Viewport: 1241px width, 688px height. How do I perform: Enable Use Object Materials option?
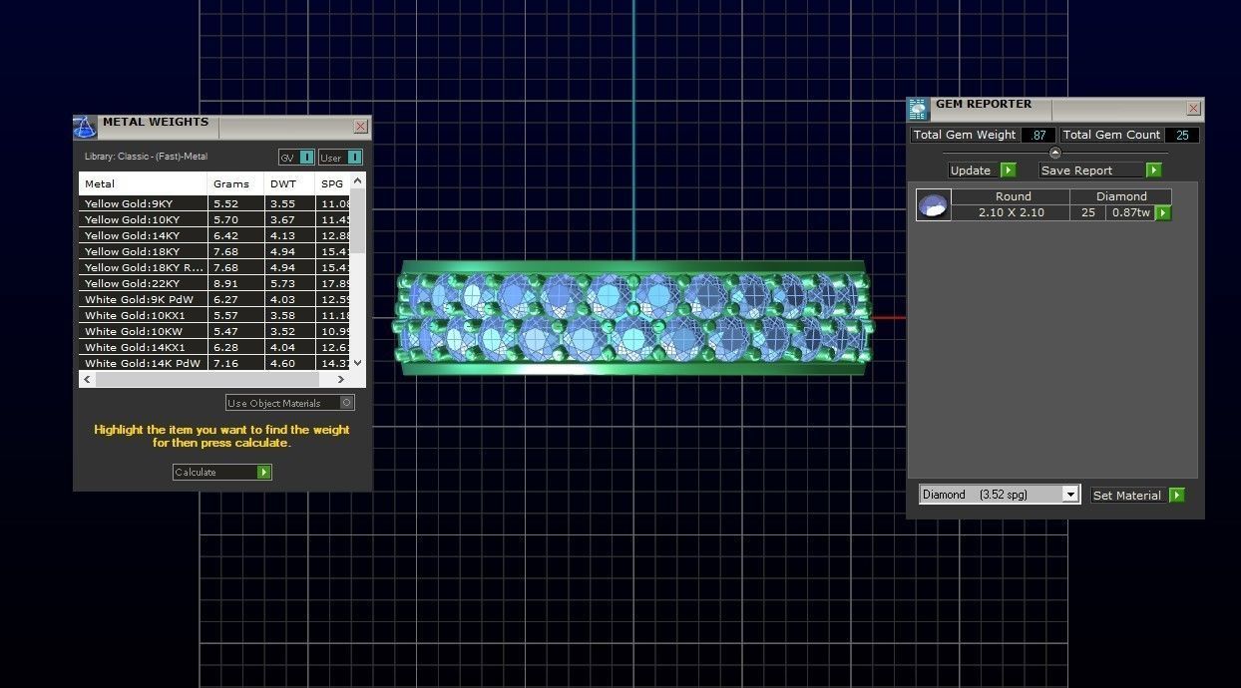tap(347, 403)
